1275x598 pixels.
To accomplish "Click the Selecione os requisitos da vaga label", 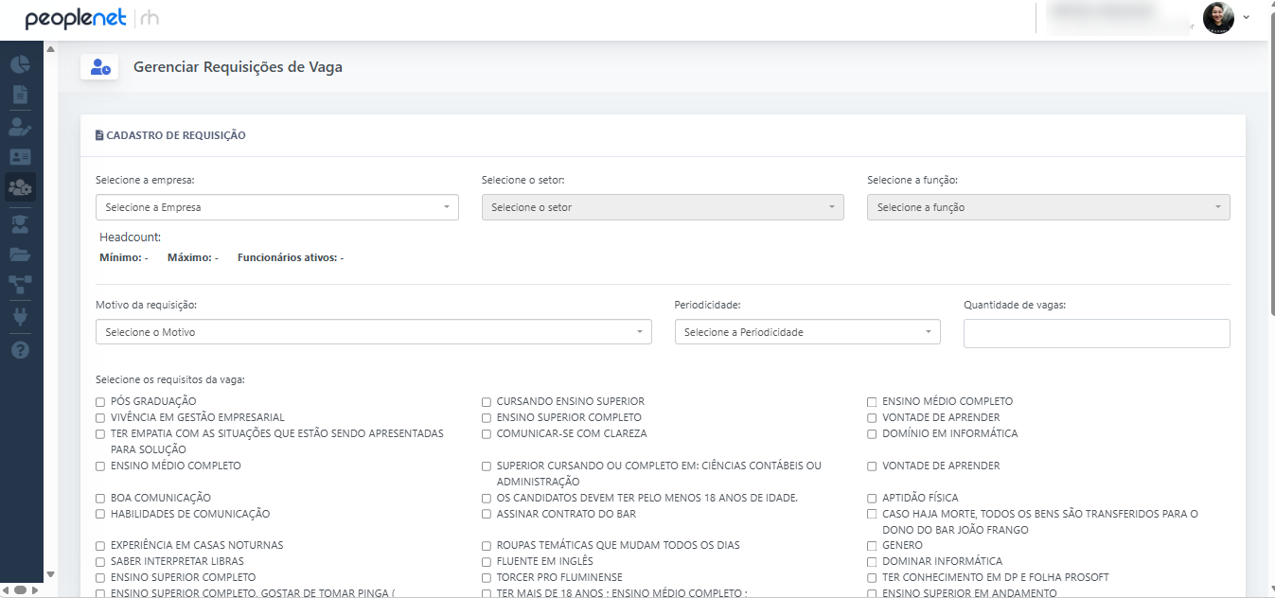I will (170, 379).
